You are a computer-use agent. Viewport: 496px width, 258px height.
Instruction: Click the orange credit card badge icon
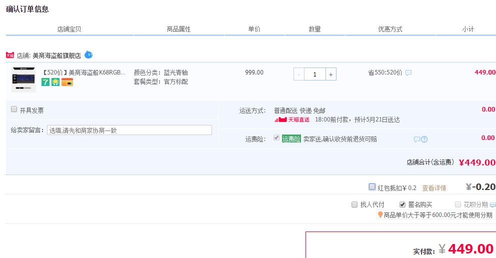click(67, 82)
